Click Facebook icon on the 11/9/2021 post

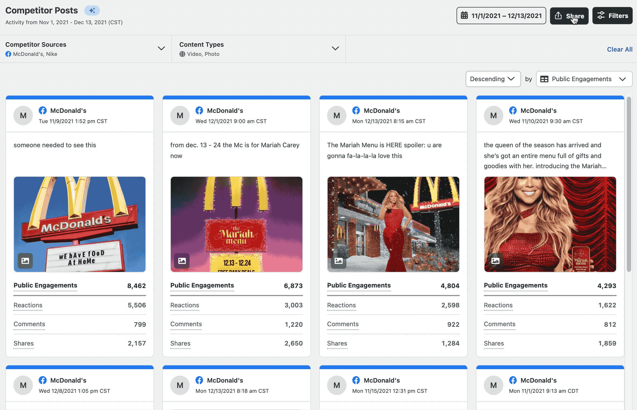click(42, 110)
